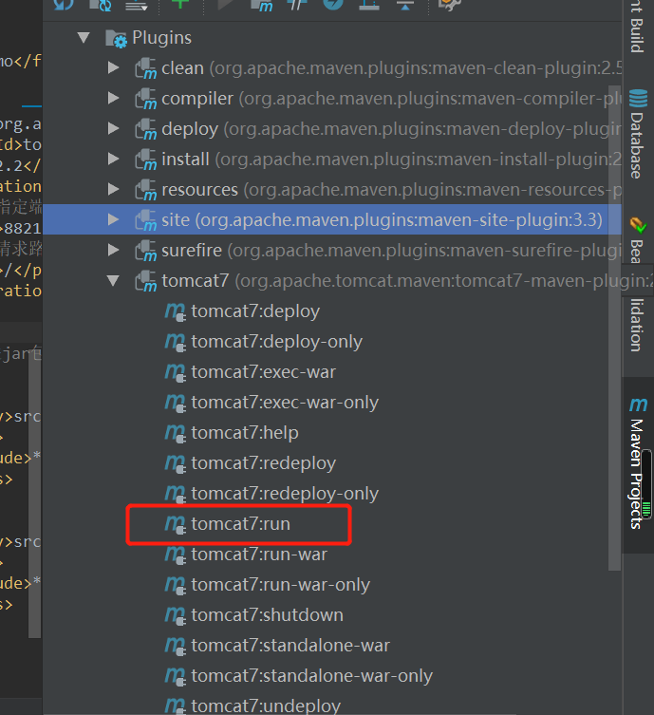Image resolution: width=654 pixels, height=715 pixels.
Task: Select the tomcat7:run-war goal
Action: pyautogui.click(x=259, y=555)
